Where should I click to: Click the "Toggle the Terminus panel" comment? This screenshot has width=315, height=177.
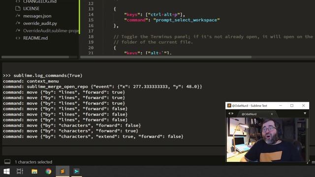[213, 37]
